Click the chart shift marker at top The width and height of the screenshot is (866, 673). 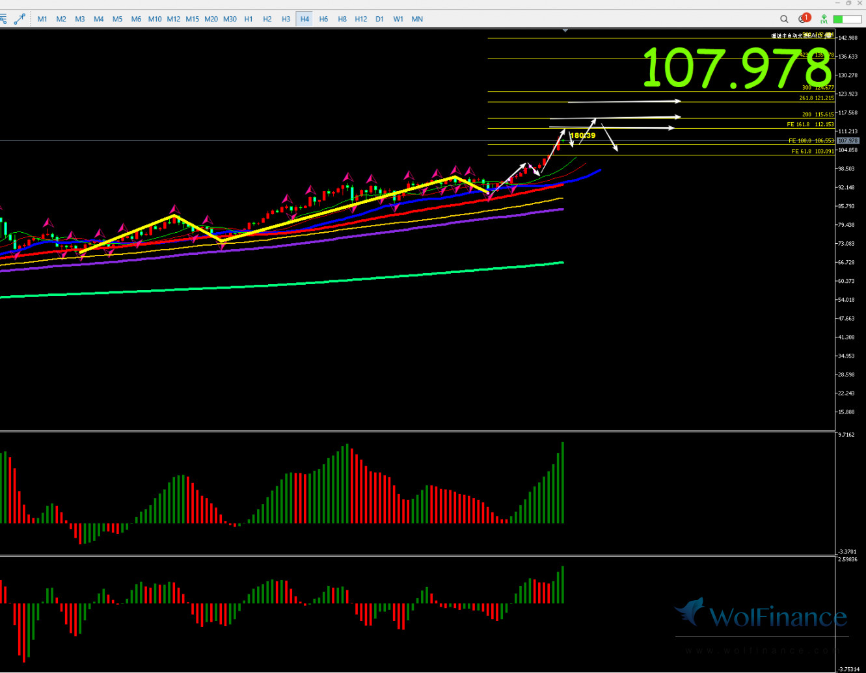click(x=565, y=31)
